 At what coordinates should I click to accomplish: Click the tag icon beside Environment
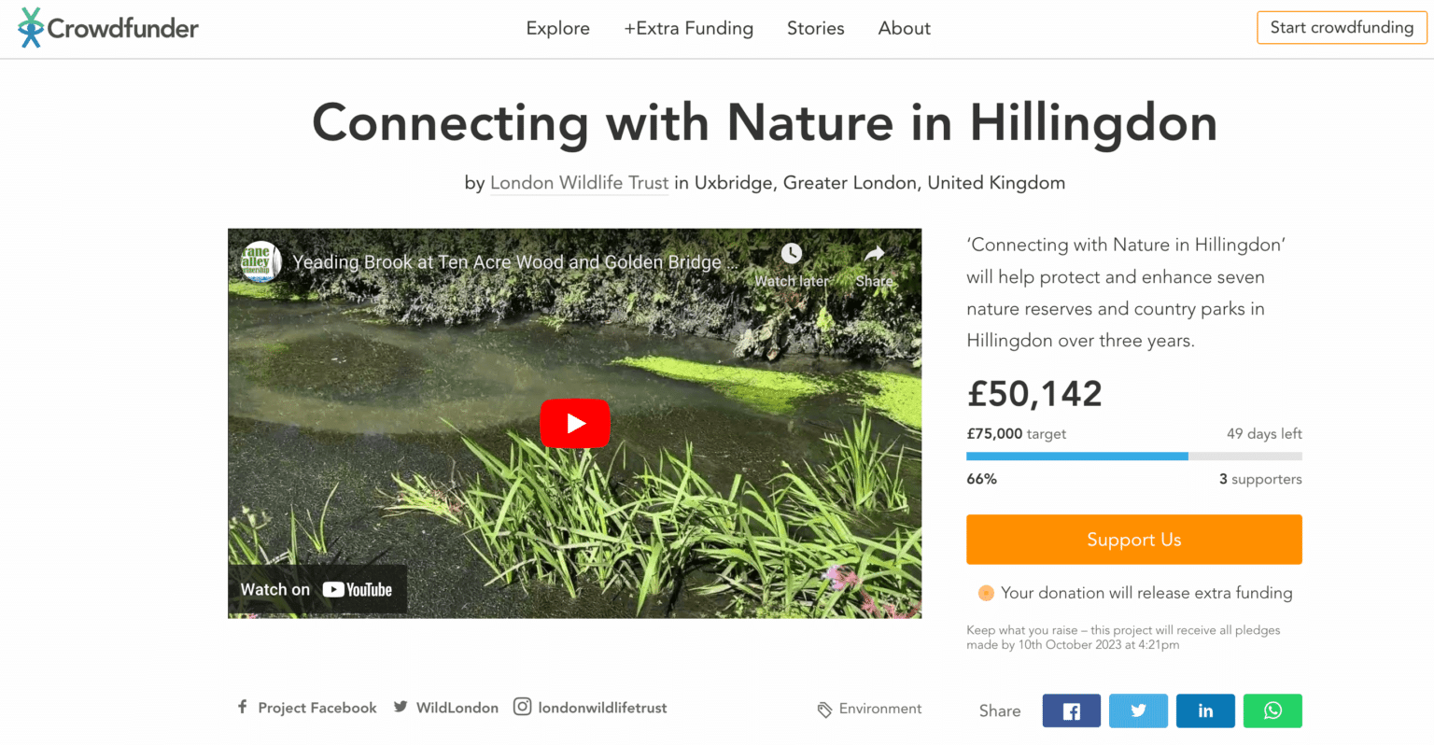825,709
